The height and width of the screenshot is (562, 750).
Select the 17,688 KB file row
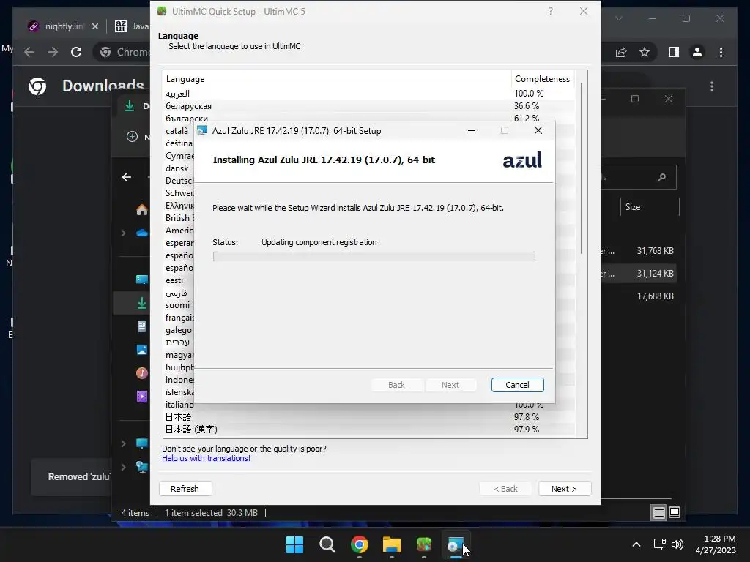(639, 296)
